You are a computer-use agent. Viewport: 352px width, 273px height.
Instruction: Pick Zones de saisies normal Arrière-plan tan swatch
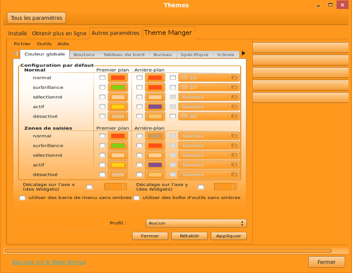(x=155, y=136)
